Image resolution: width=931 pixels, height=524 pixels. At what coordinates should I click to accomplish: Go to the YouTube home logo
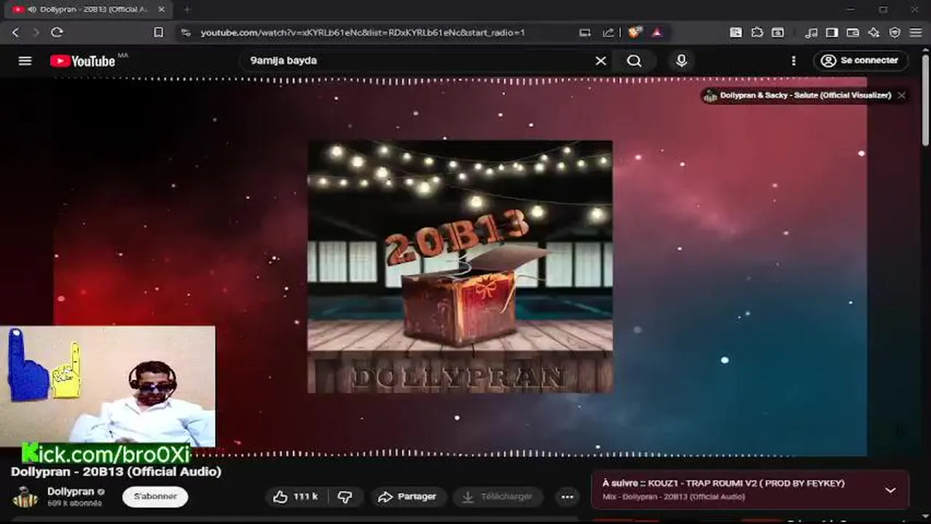82,61
